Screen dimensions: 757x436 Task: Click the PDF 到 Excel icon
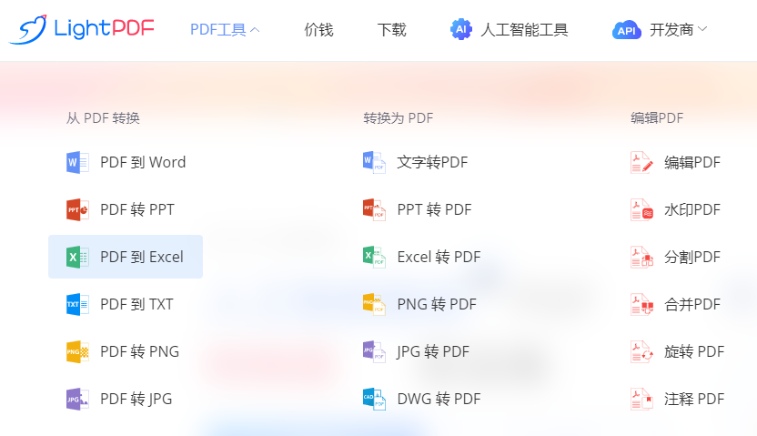pos(77,257)
